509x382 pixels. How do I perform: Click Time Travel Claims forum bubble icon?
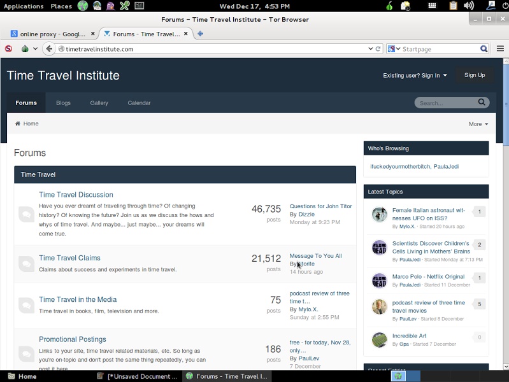coord(27,264)
